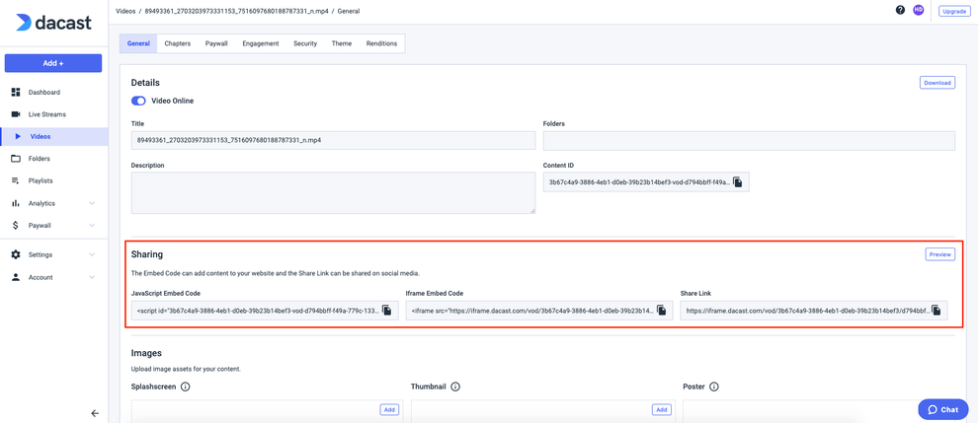978x423 pixels.
Task: Click the Sharing Preview button
Action: tap(939, 254)
